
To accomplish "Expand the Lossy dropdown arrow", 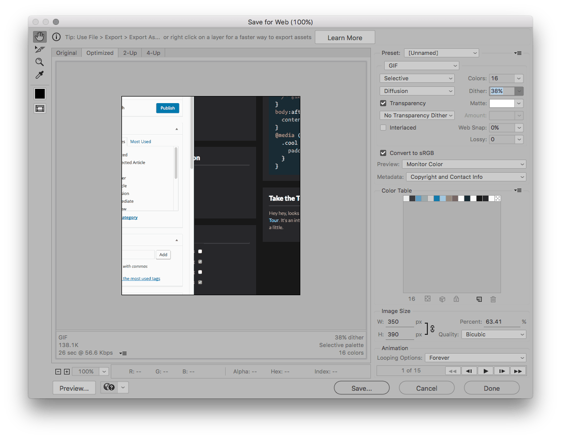I will pyautogui.click(x=519, y=140).
